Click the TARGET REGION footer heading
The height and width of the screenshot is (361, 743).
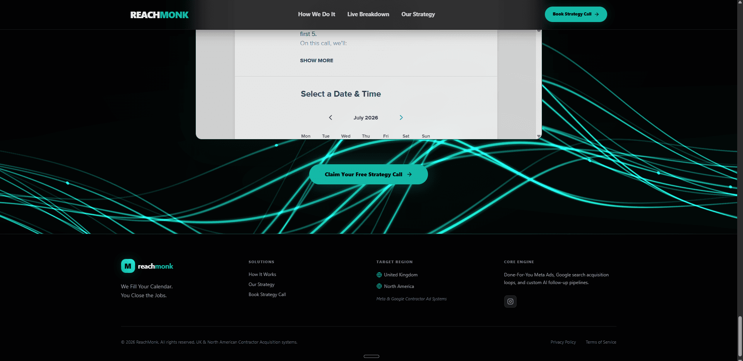(394, 262)
